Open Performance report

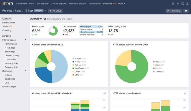click(x=11, y=44)
